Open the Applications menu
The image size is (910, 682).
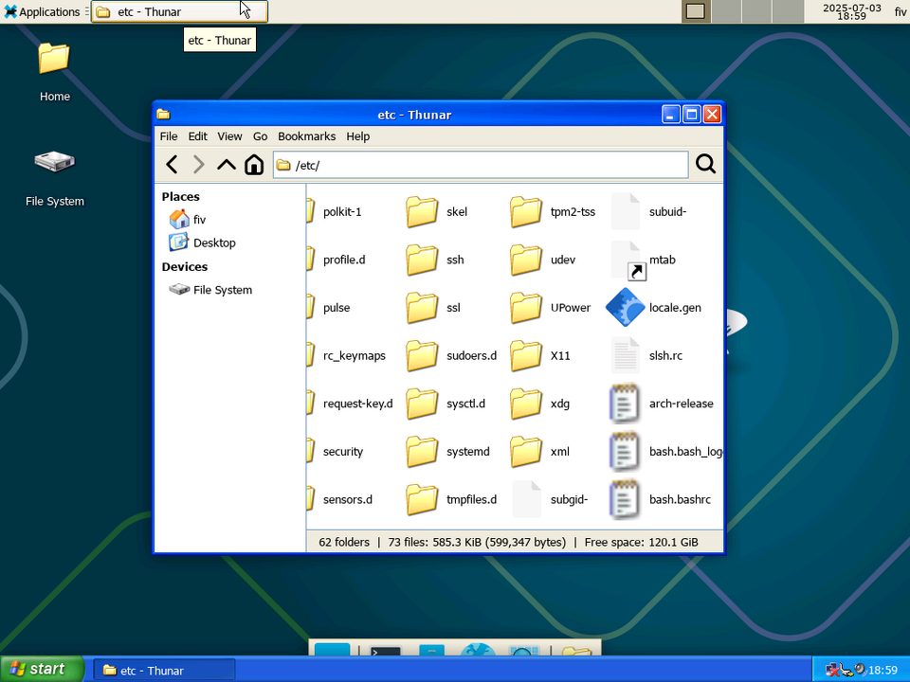(45, 11)
